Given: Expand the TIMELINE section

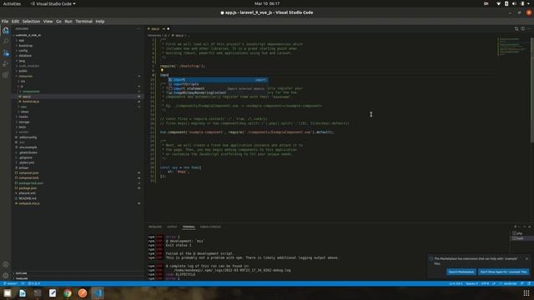Looking at the screenshot, I should tap(77, 278).
